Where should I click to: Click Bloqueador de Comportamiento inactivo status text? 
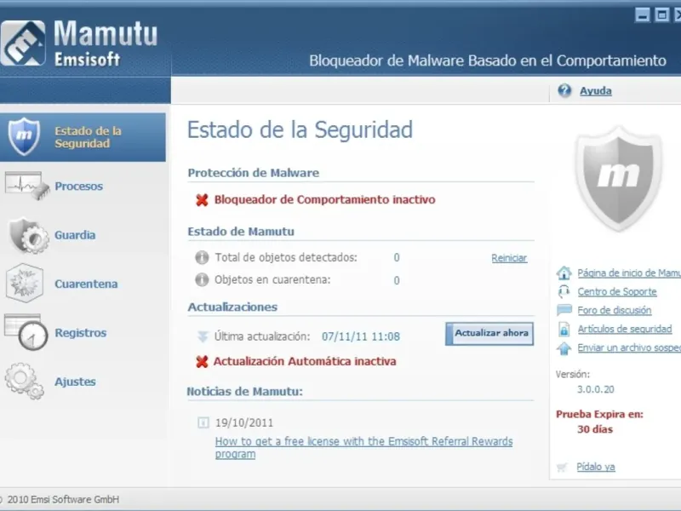[x=325, y=200]
